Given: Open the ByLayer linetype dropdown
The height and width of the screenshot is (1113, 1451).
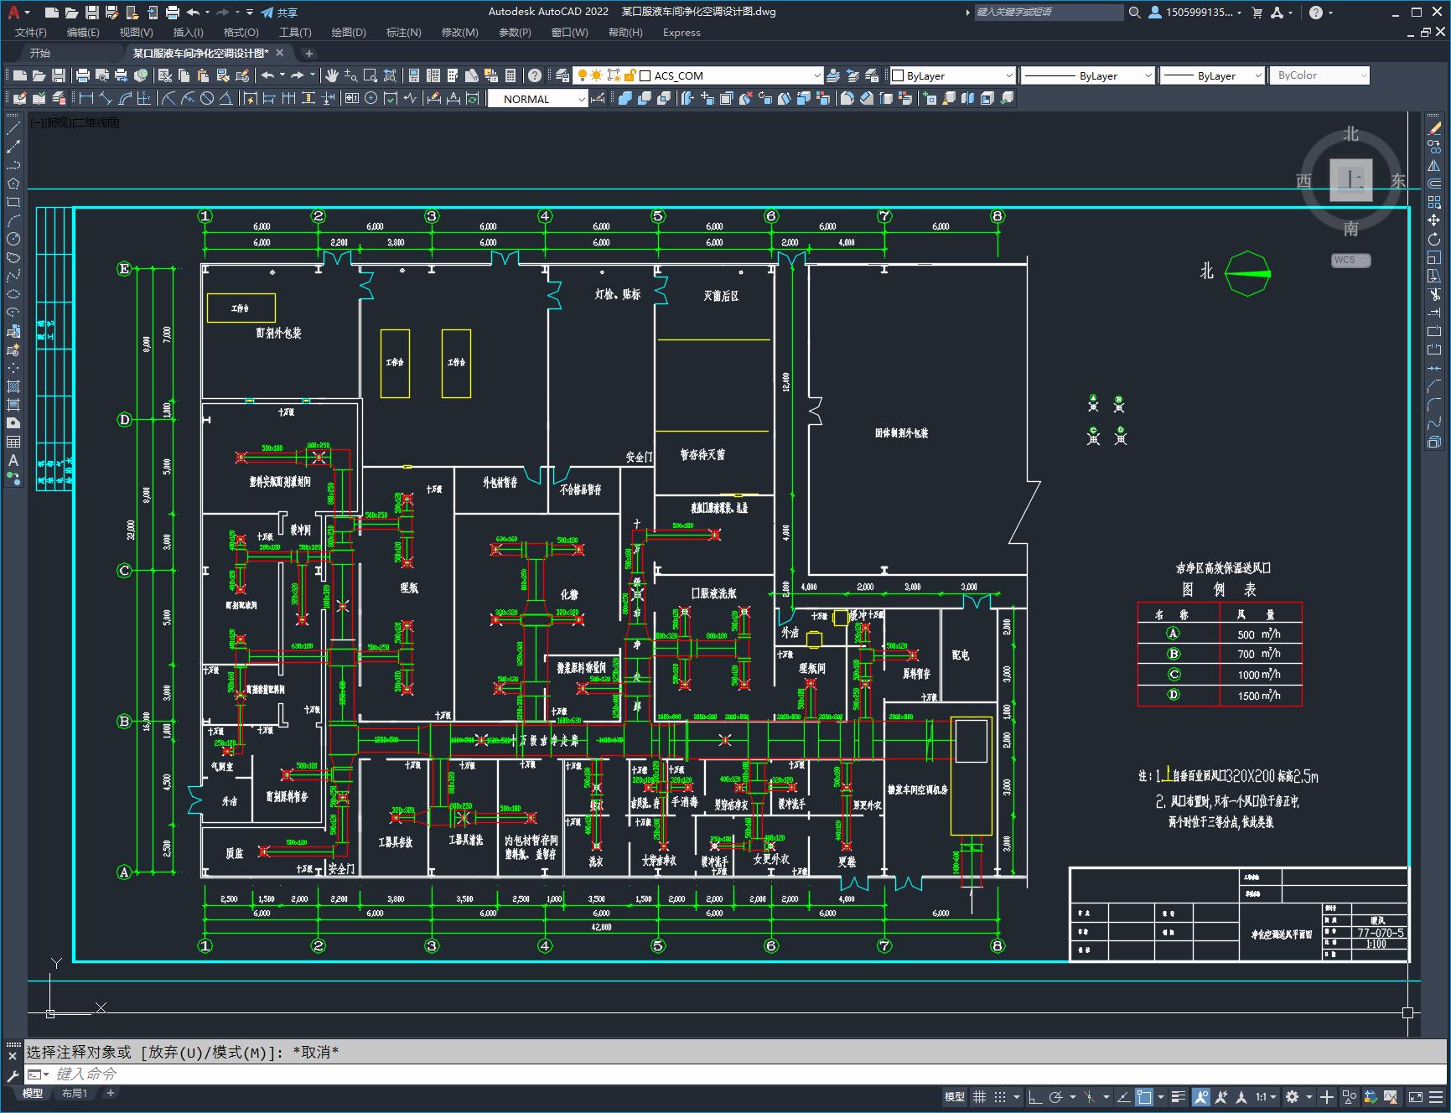Looking at the screenshot, I should pyautogui.click(x=1089, y=75).
